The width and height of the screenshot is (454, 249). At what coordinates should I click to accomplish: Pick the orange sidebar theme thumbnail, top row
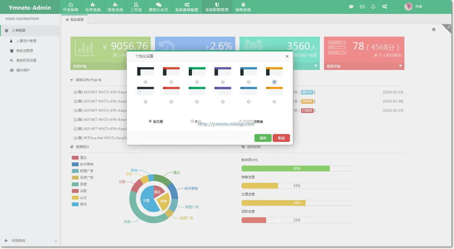[274, 71]
